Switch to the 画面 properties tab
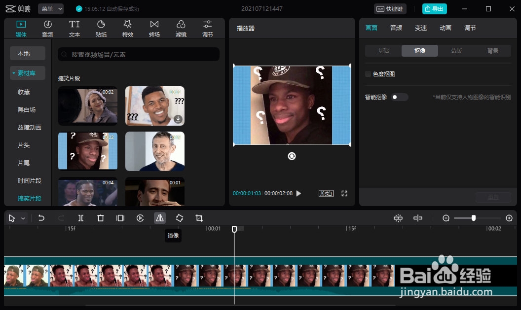Image resolution: width=521 pixels, height=310 pixels. point(371,28)
